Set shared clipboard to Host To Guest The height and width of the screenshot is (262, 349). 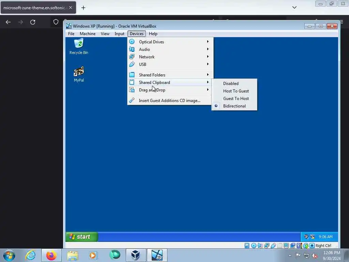[234, 91]
